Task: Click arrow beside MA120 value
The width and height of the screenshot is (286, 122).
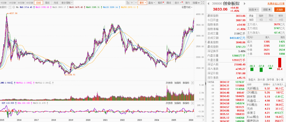Action: coord(120,7)
